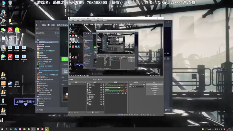Remove selected source with Sources minus icon
The image size is (233, 131).
click(x=90, y=112)
